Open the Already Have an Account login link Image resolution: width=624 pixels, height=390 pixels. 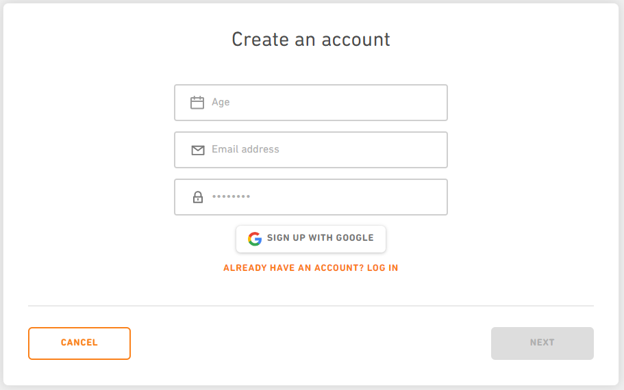click(310, 268)
